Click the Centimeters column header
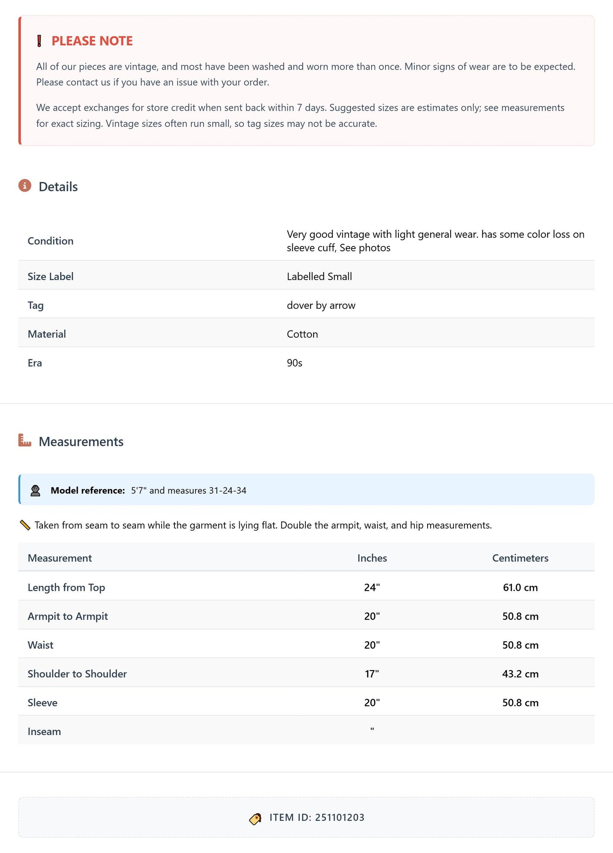 (520, 558)
